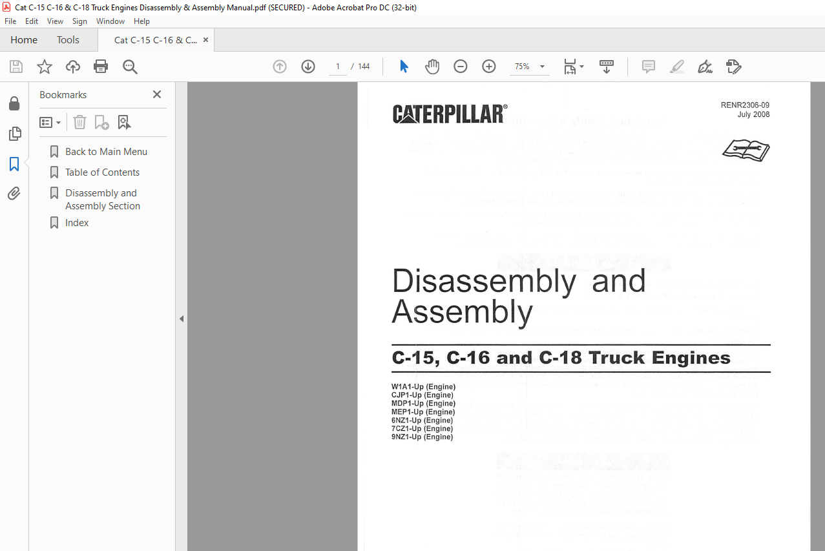The height and width of the screenshot is (551, 825).
Task: Switch to Tools tab
Action: pyautogui.click(x=68, y=40)
